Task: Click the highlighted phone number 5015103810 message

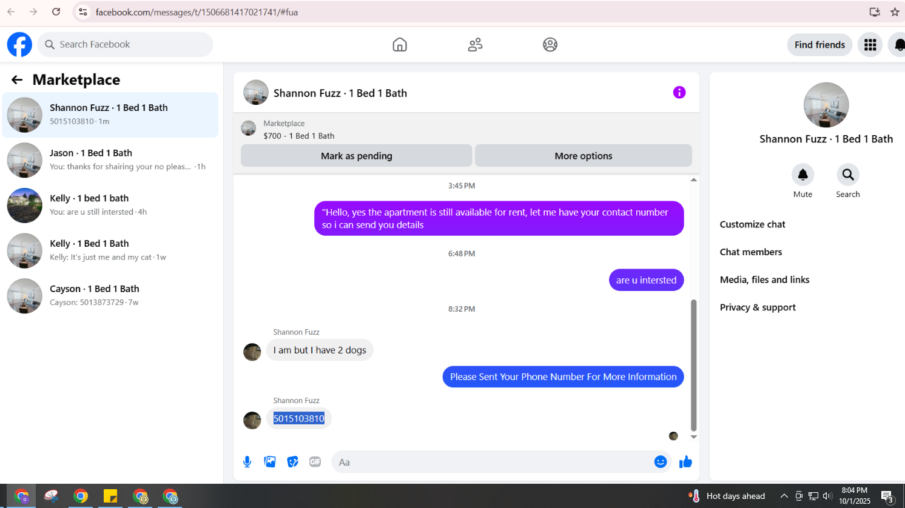Action: (299, 418)
